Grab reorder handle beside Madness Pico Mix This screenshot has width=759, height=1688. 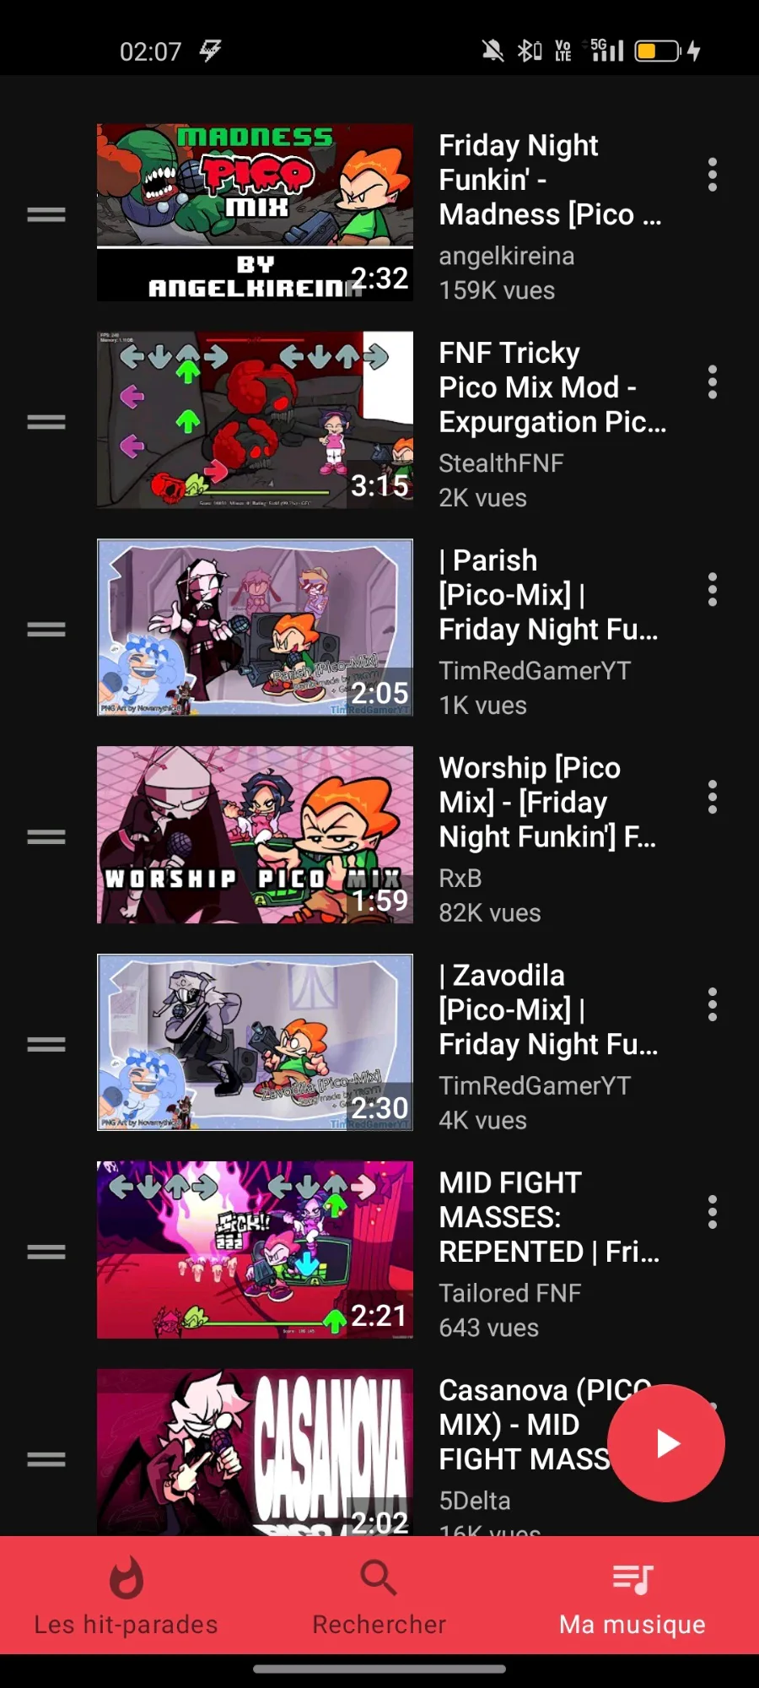click(x=46, y=214)
